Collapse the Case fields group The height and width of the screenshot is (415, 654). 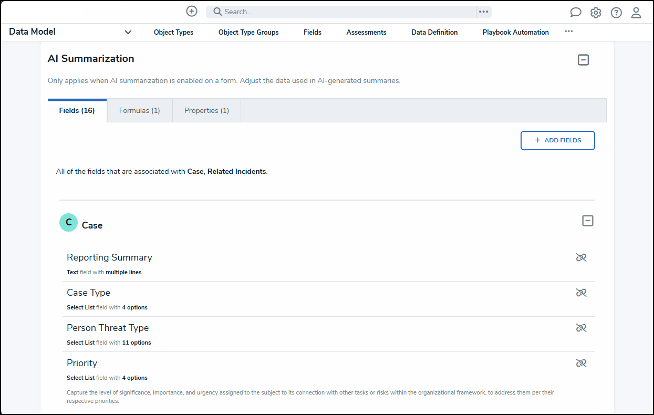(588, 221)
